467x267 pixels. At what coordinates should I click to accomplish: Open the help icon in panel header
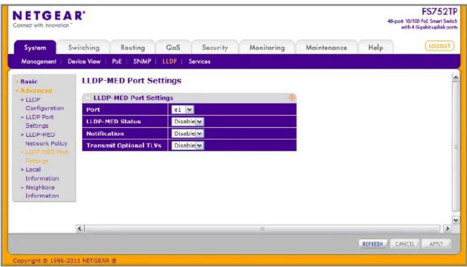[x=292, y=97]
